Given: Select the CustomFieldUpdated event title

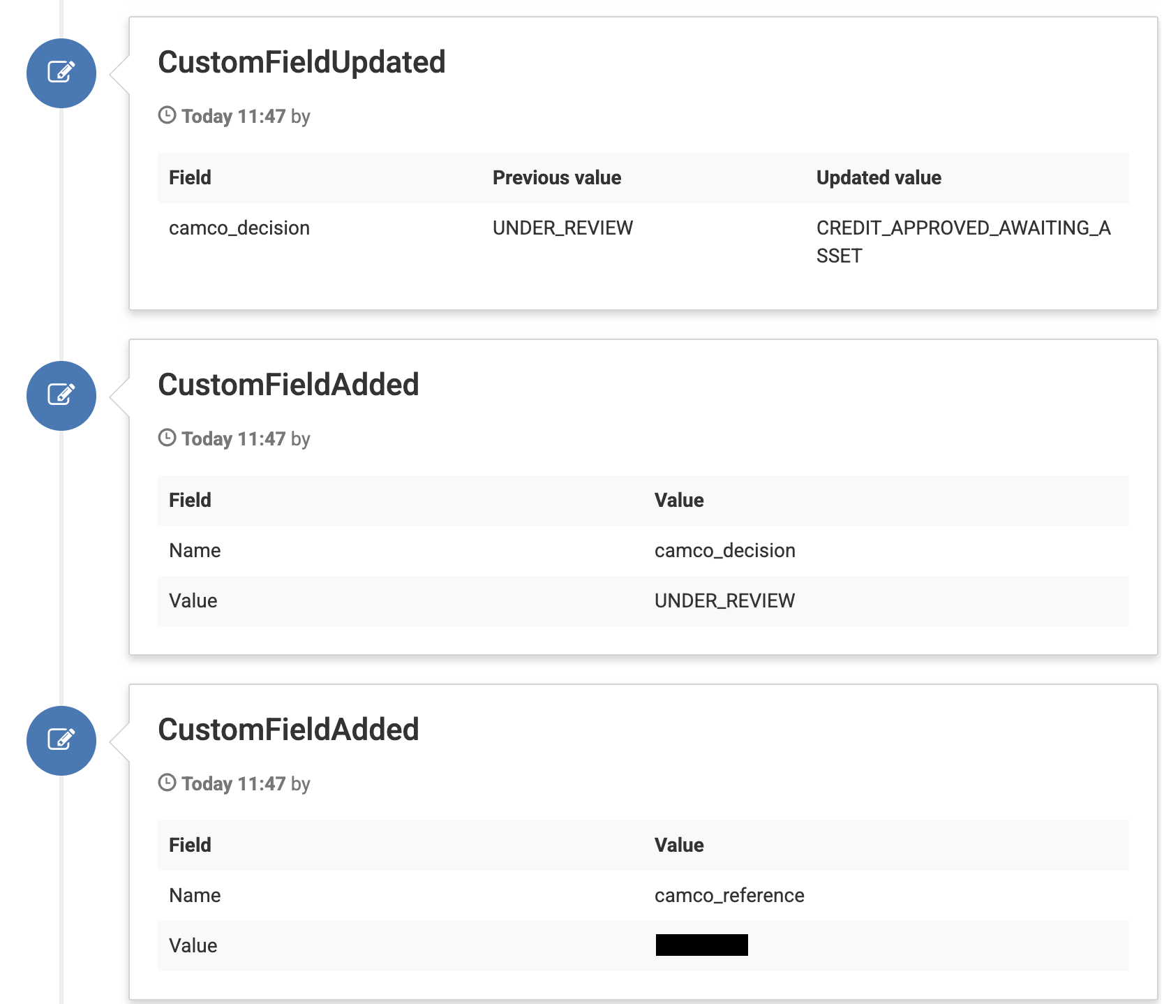Looking at the screenshot, I should 301,62.
